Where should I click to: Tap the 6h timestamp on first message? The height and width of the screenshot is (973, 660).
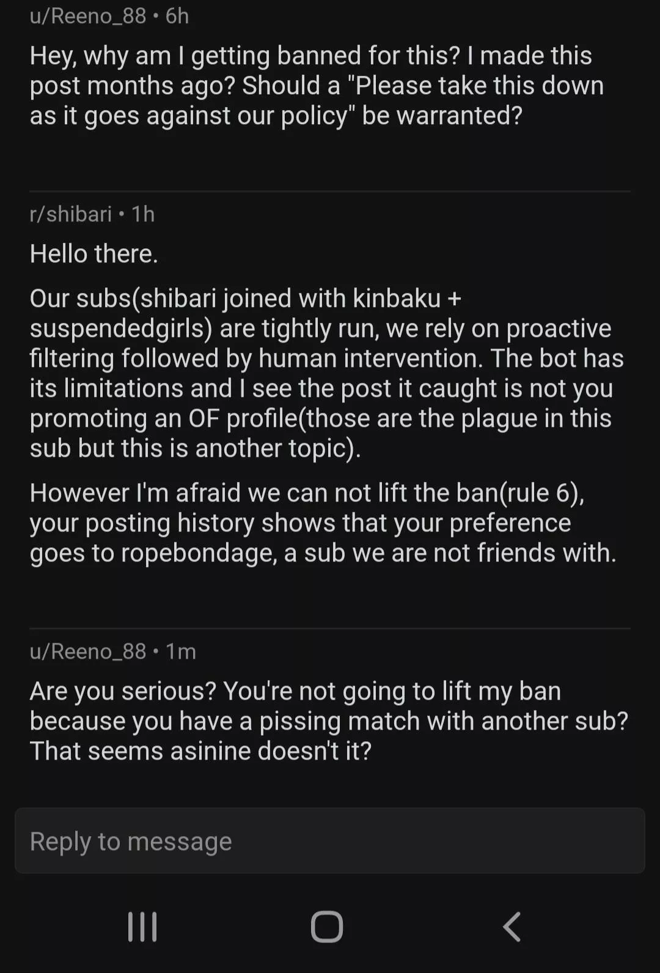coord(177,16)
